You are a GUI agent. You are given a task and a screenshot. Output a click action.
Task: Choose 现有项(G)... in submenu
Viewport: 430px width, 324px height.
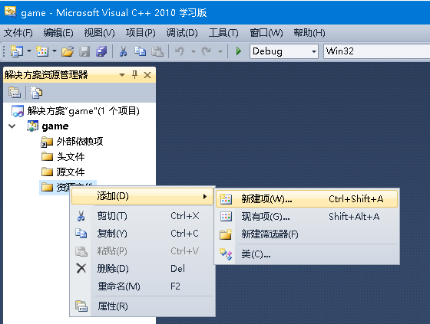[x=306, y=217]
